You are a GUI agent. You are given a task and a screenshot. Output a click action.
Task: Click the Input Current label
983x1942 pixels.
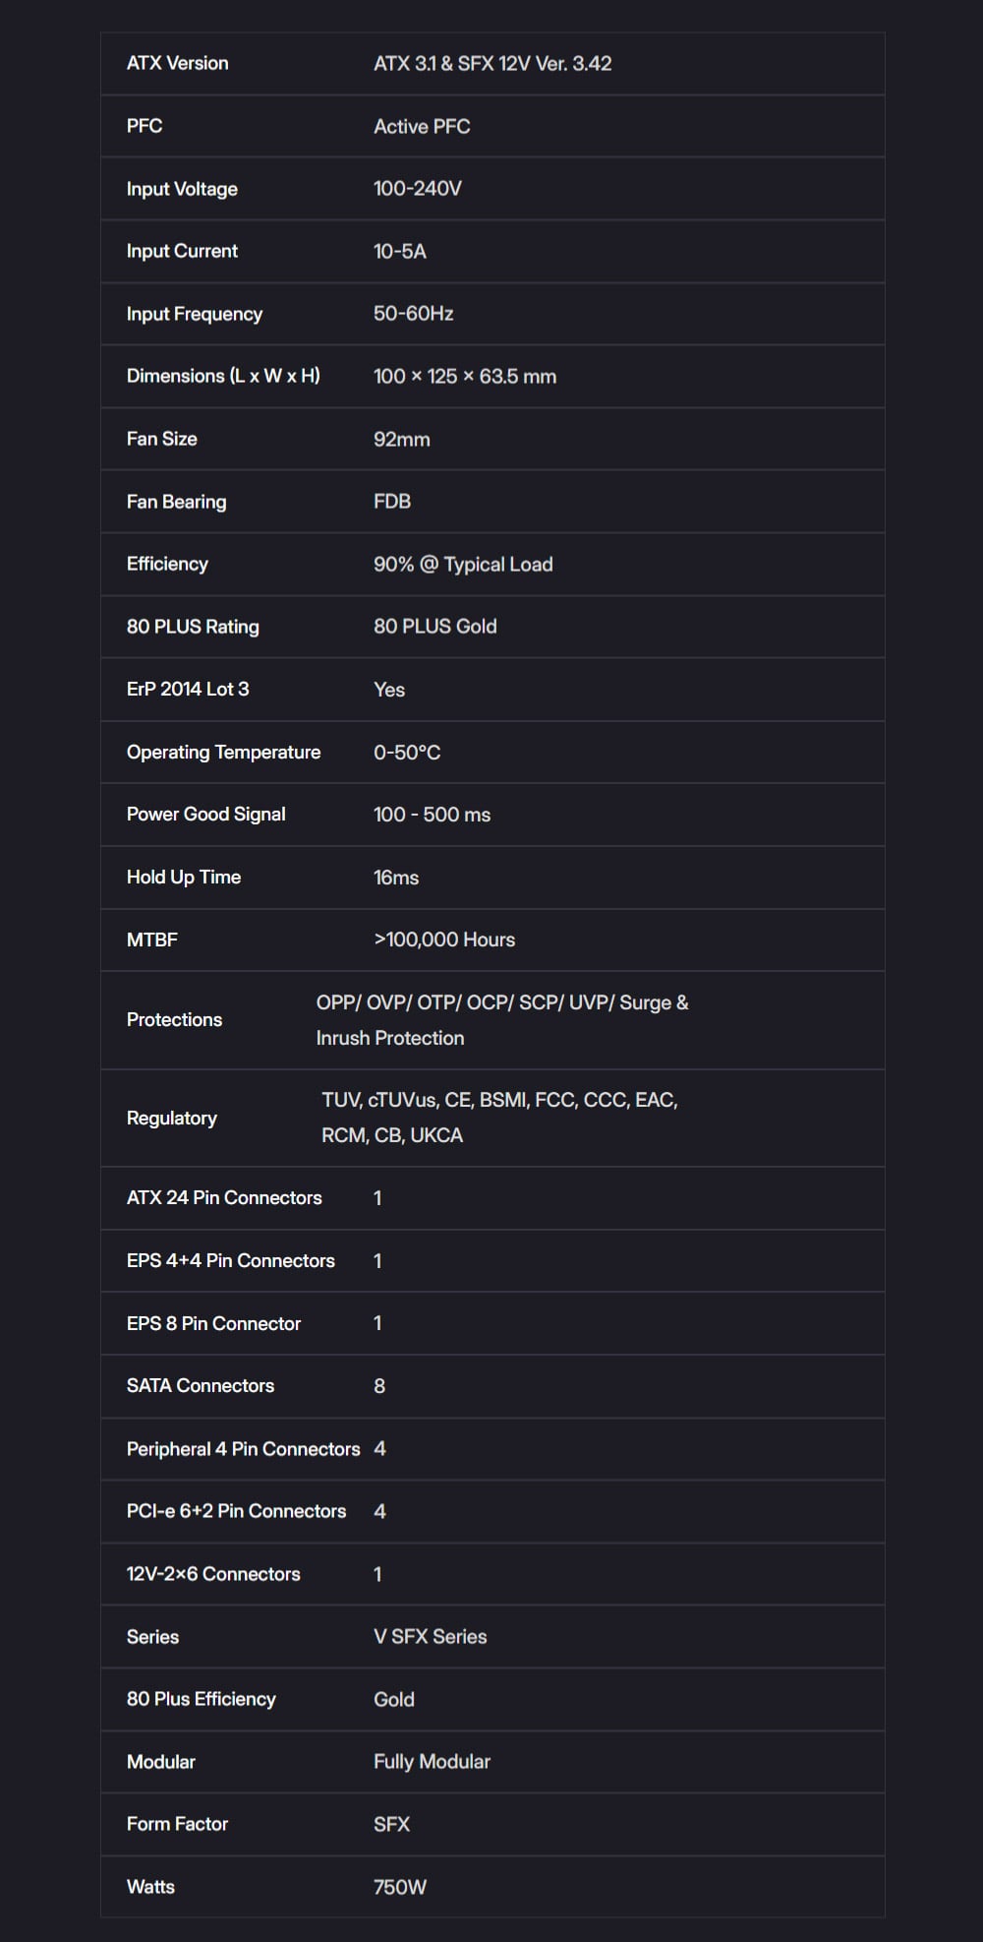tap(182, 251)
